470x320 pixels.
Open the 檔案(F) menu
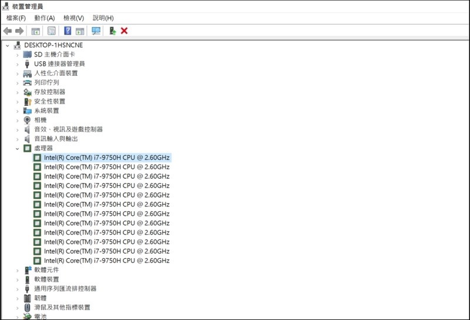(x=16, y=18)
